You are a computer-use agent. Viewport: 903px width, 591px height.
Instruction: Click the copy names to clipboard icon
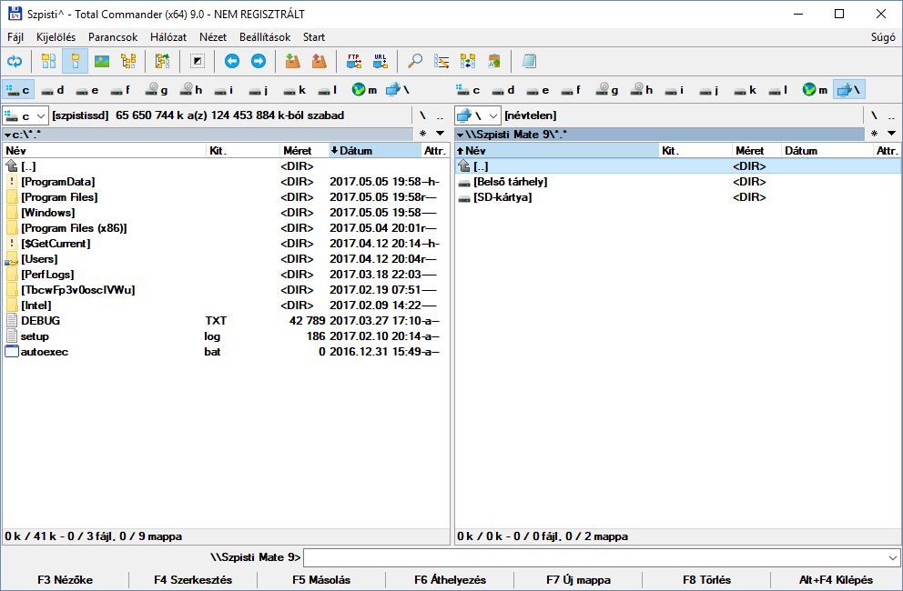point(494,61)
